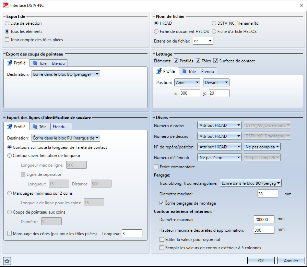
Task: Open Position Âme dropdown
Action: (x=187, y=83)
